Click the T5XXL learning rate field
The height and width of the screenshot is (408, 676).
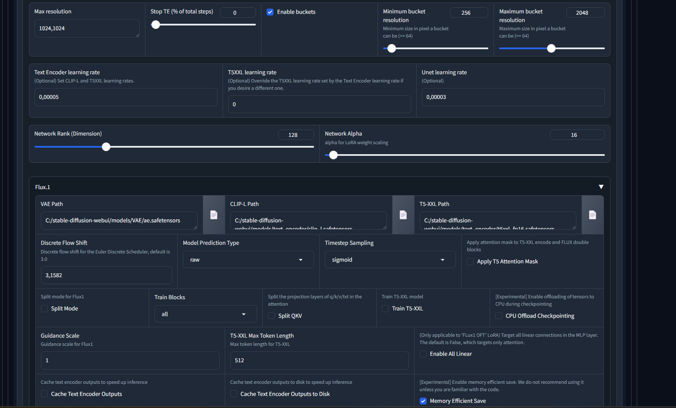pyautogui.click(x=319, y=104)
